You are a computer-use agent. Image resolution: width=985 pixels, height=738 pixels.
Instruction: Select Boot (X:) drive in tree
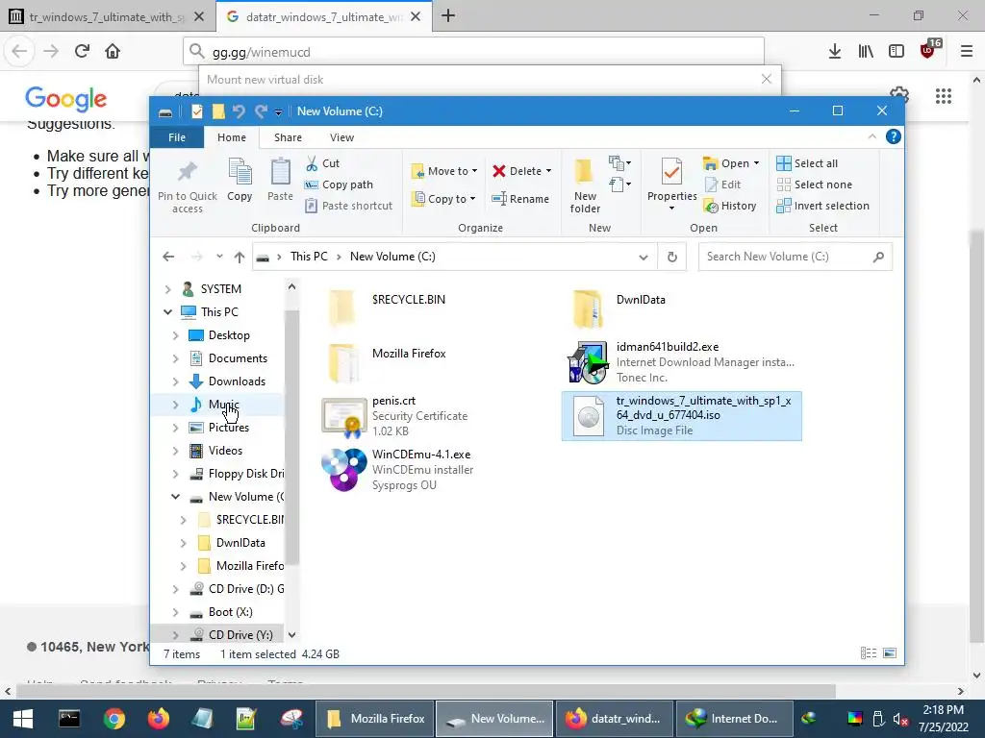(x=230, y=612)
